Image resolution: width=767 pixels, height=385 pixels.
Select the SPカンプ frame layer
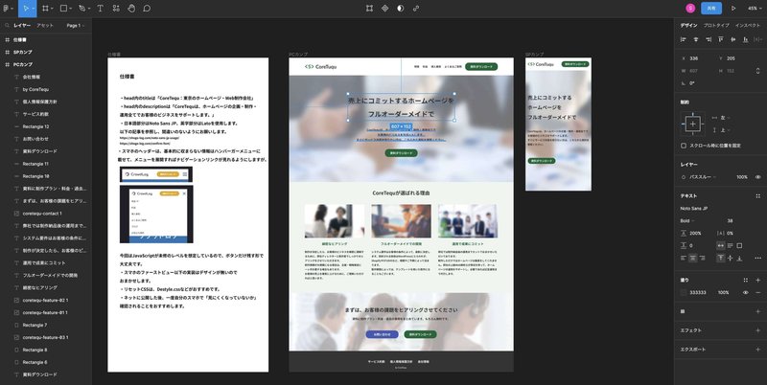pos(22,52)
